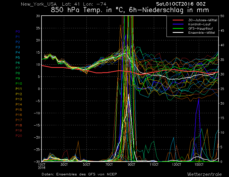This screenshot has width=229, height=177.
Task: Click the red 30-Jahres-Mittel legend line
Action: (178, 20)
